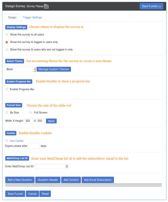This screenshot has height=202, width=168.
Task: Enable the Progress Bar checkbox
Action: point(7,89)
